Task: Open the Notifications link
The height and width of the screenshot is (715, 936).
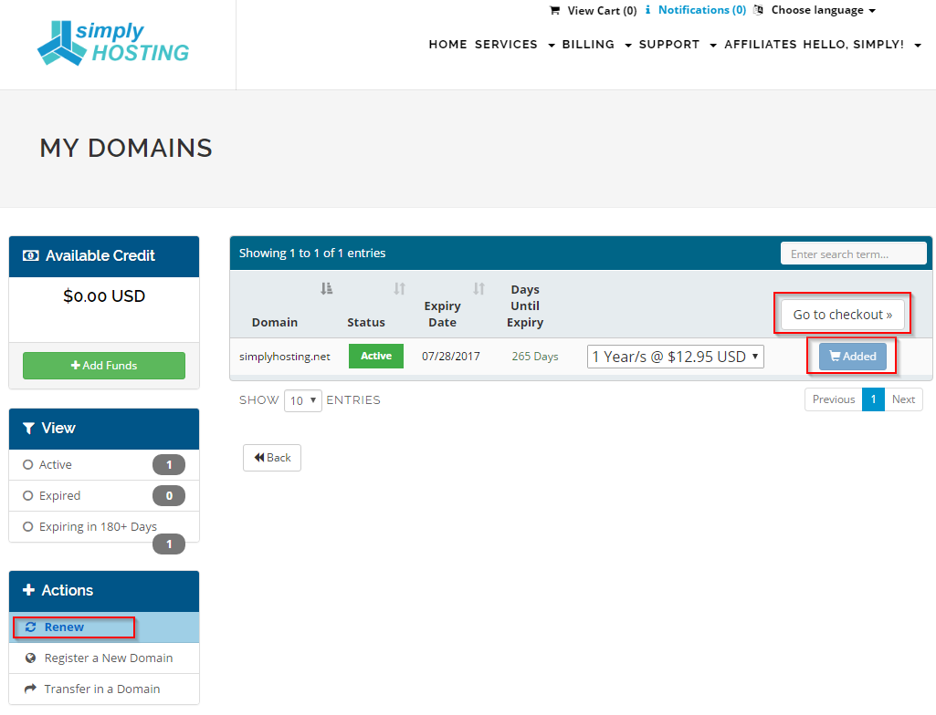Action: 702,10
